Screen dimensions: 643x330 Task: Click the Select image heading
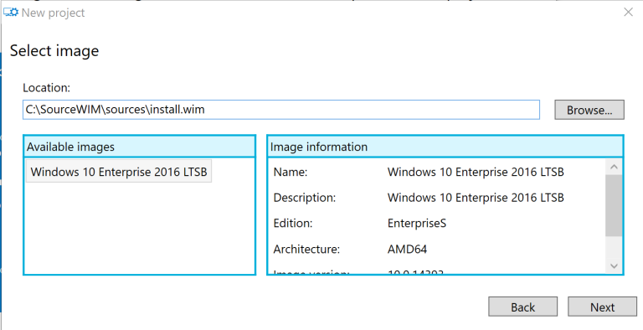pos(54,51)
